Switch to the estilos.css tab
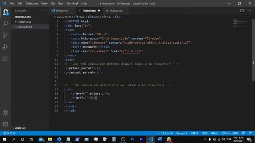Viewport: 255px width, 143px height. point(116,11)
